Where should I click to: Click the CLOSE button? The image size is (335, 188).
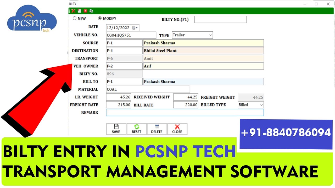pyautogui.click(x=177, y=129)
